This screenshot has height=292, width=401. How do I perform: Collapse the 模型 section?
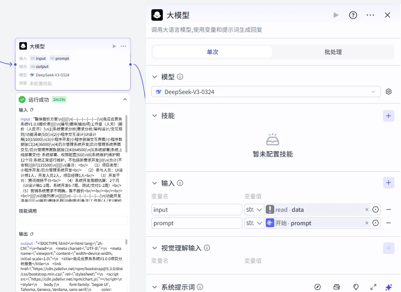(x=155, y=77)
